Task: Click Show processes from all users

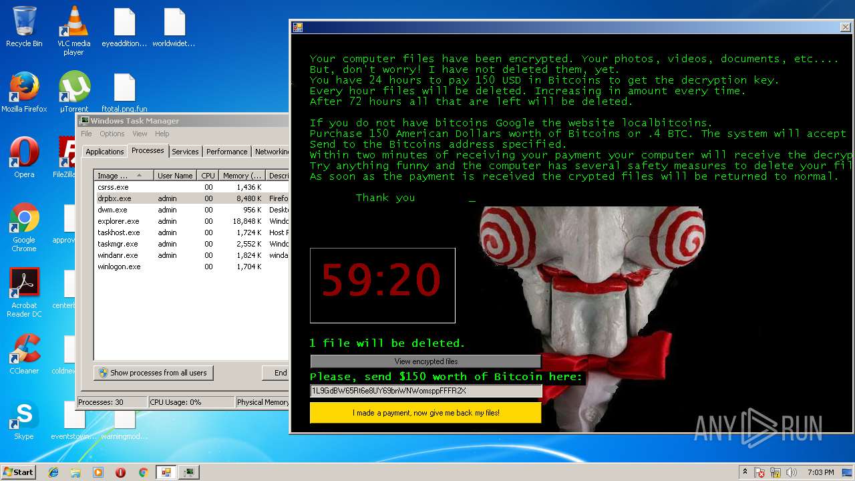Action: [153, 373]
